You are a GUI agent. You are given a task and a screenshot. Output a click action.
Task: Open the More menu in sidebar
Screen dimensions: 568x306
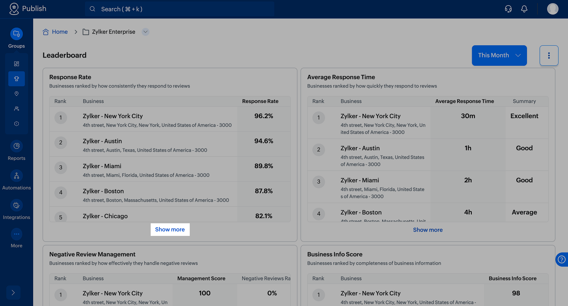point(17,235)
